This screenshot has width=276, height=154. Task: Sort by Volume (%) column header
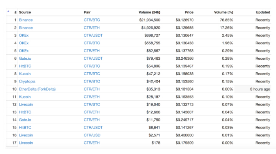click(223, 12)
